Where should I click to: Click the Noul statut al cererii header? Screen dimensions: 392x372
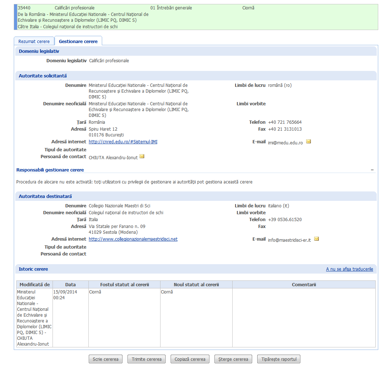coord(196,285)
